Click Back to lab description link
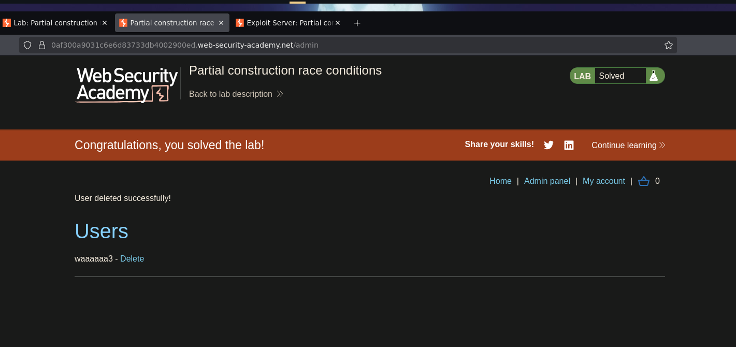 click(236, 94)
